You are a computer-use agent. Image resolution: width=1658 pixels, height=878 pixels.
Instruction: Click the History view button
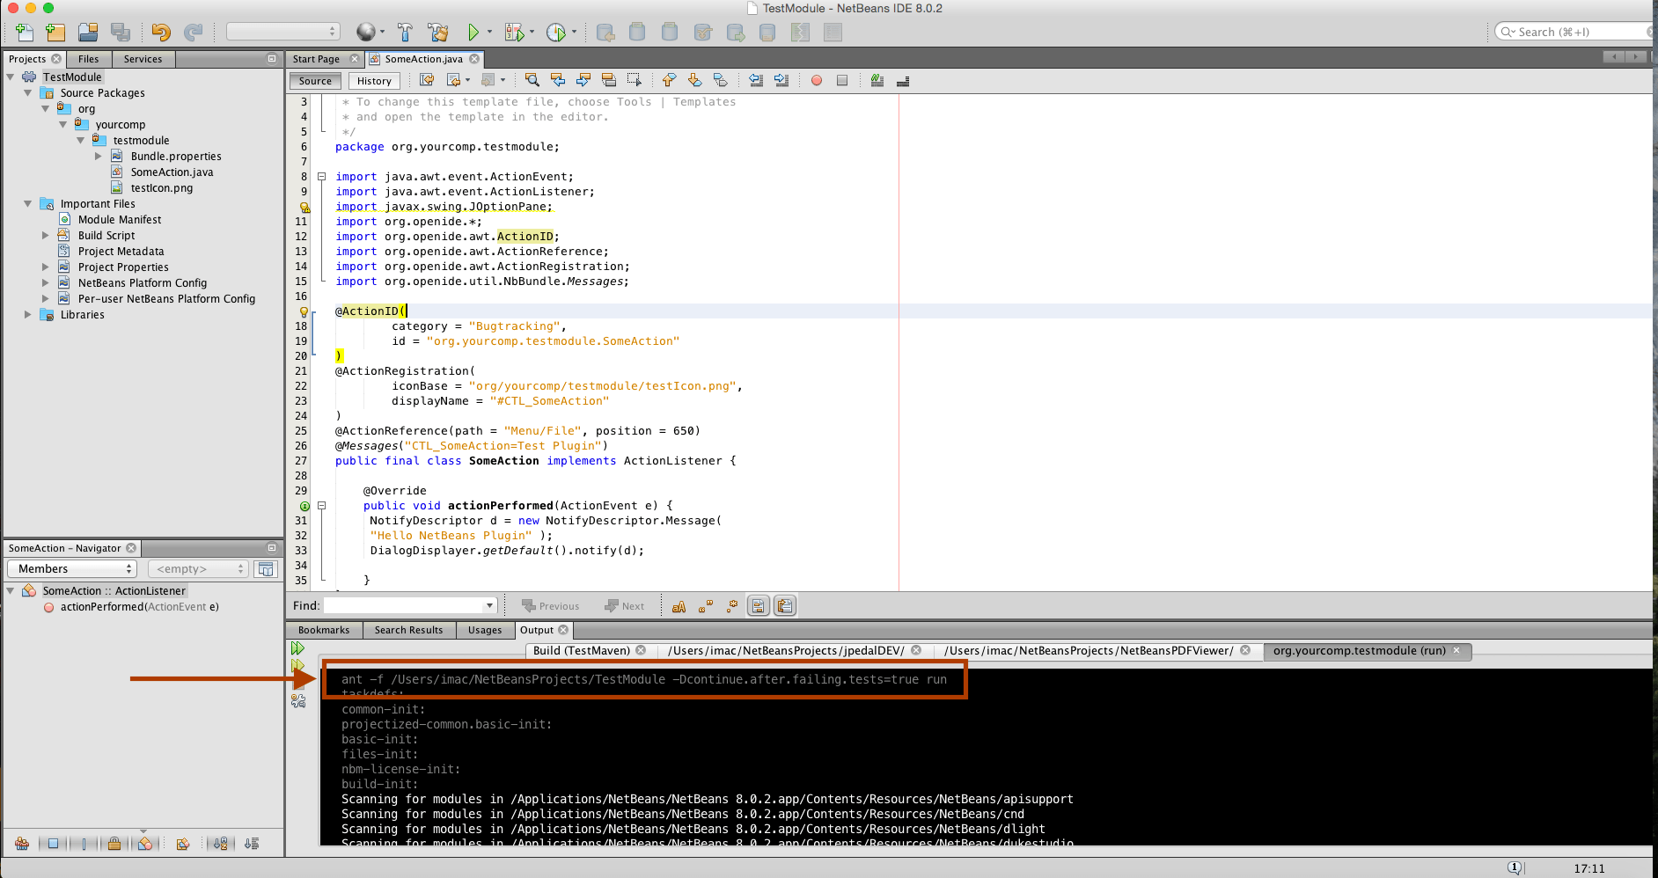(374, 81)
